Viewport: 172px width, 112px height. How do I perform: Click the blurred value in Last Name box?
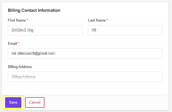click(94, 30)
